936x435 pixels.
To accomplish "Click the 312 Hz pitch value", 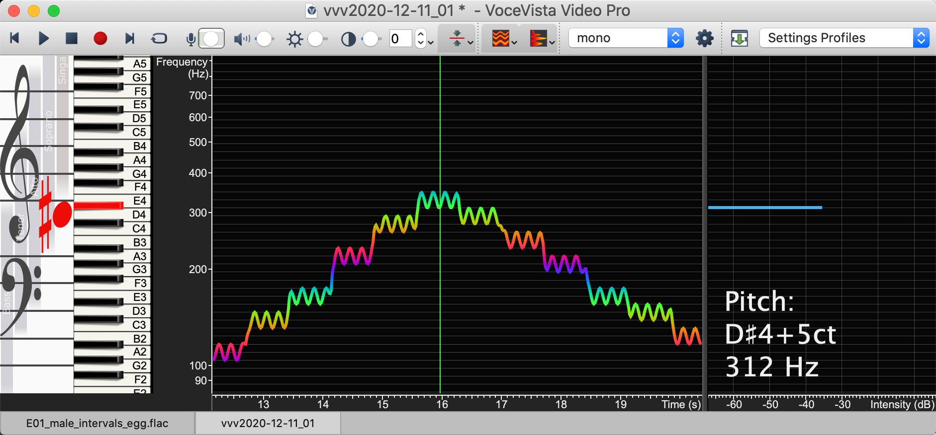I will pyautogui.click(x=772, y=367).
